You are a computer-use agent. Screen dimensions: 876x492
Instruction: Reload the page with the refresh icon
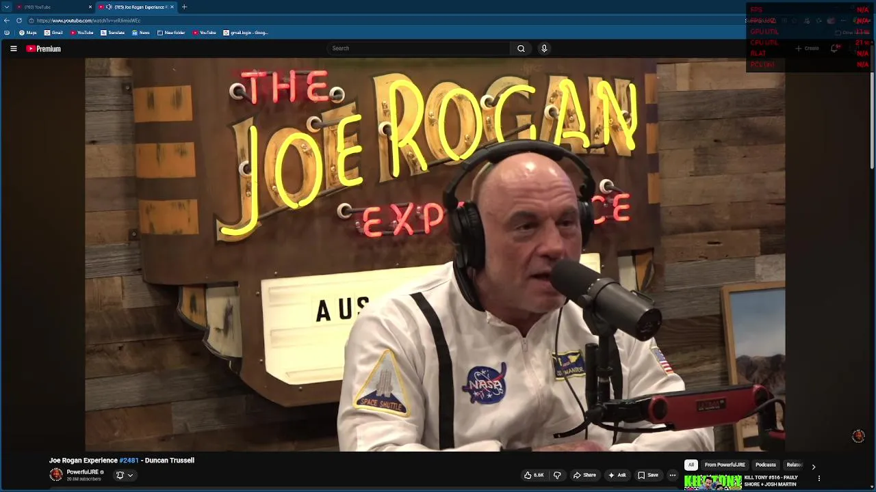coord(19,20)
